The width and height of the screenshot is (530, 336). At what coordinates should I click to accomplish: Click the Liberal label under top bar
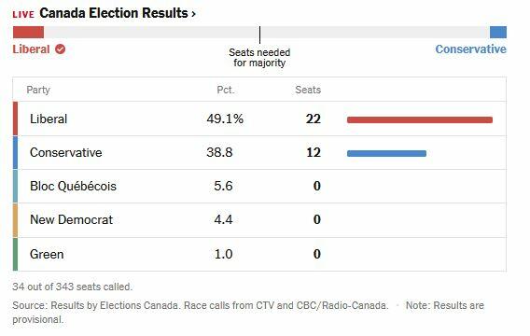tap(31, 49)
